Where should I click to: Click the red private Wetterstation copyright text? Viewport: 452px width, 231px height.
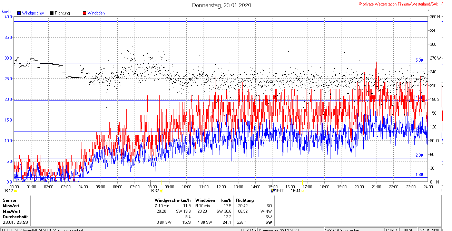[x=399, y=4]
